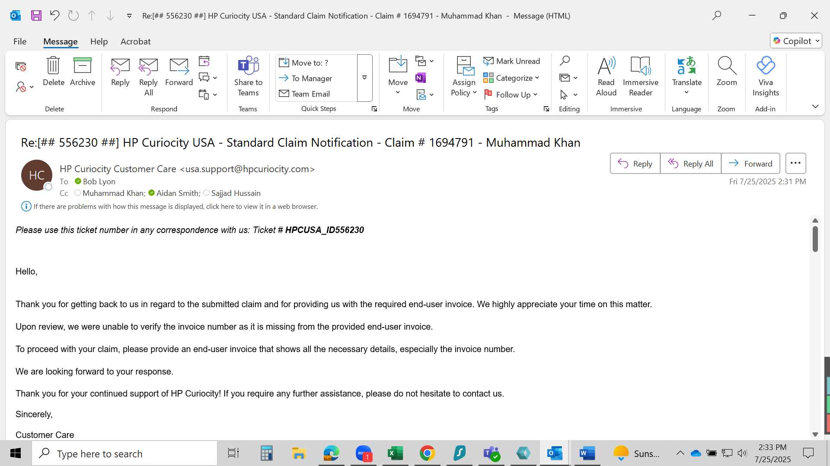Mark the message Unread
The width and height of the screenshot is (830, 466).
coord(512,61)
